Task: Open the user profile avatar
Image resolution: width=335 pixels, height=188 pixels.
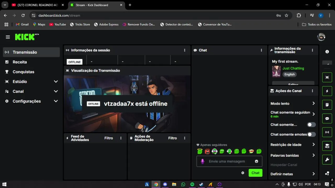Action: point(321,37)
